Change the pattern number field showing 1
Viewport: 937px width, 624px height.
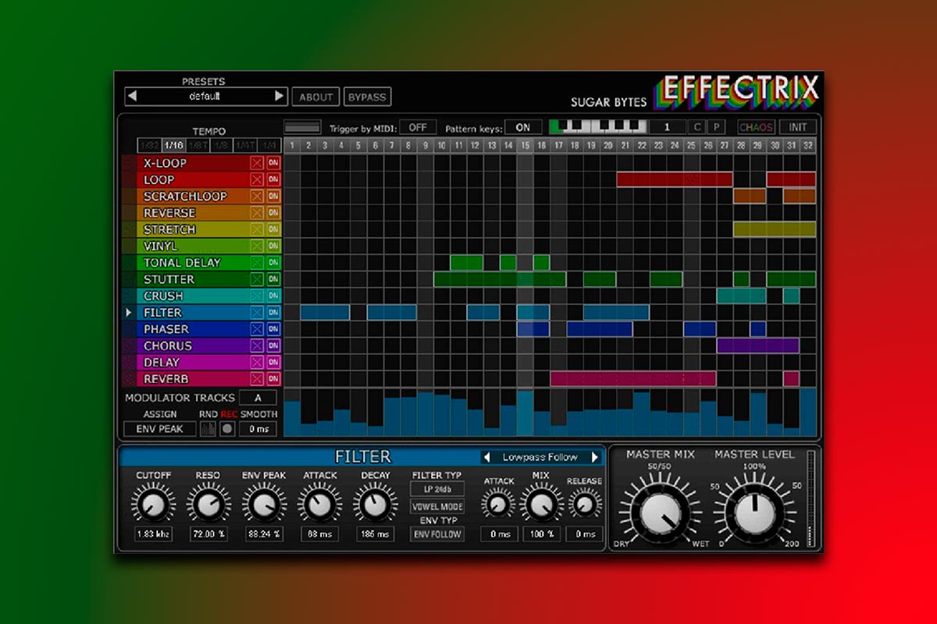pos(668,127)
